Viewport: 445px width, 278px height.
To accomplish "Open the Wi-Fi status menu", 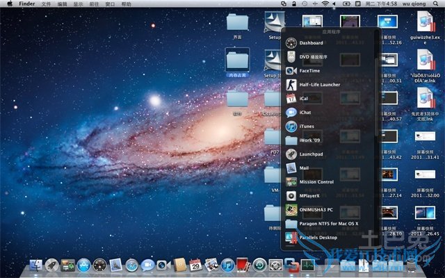I will tap(325, 4).
